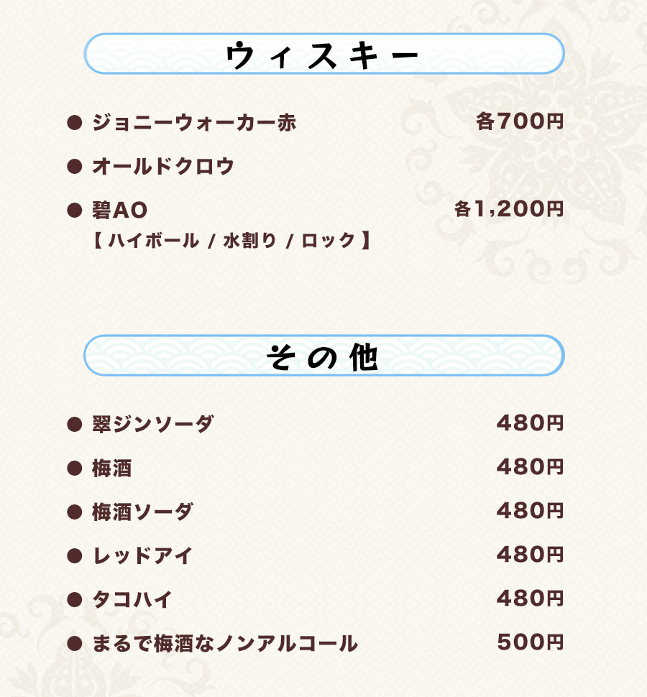This screenshot has height=697, width=647.
Task: Click the bullet beside ジョニーウォーカー赤
Action: [73, 123]
